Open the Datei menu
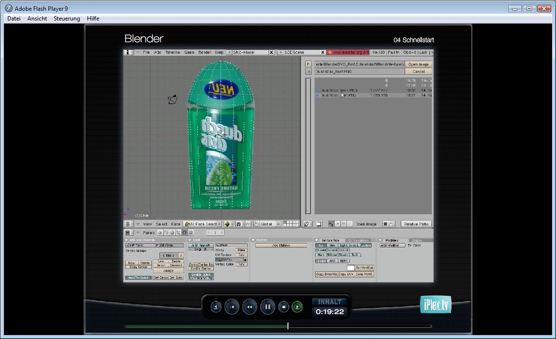The image size is (556, 339). [14, 19]
